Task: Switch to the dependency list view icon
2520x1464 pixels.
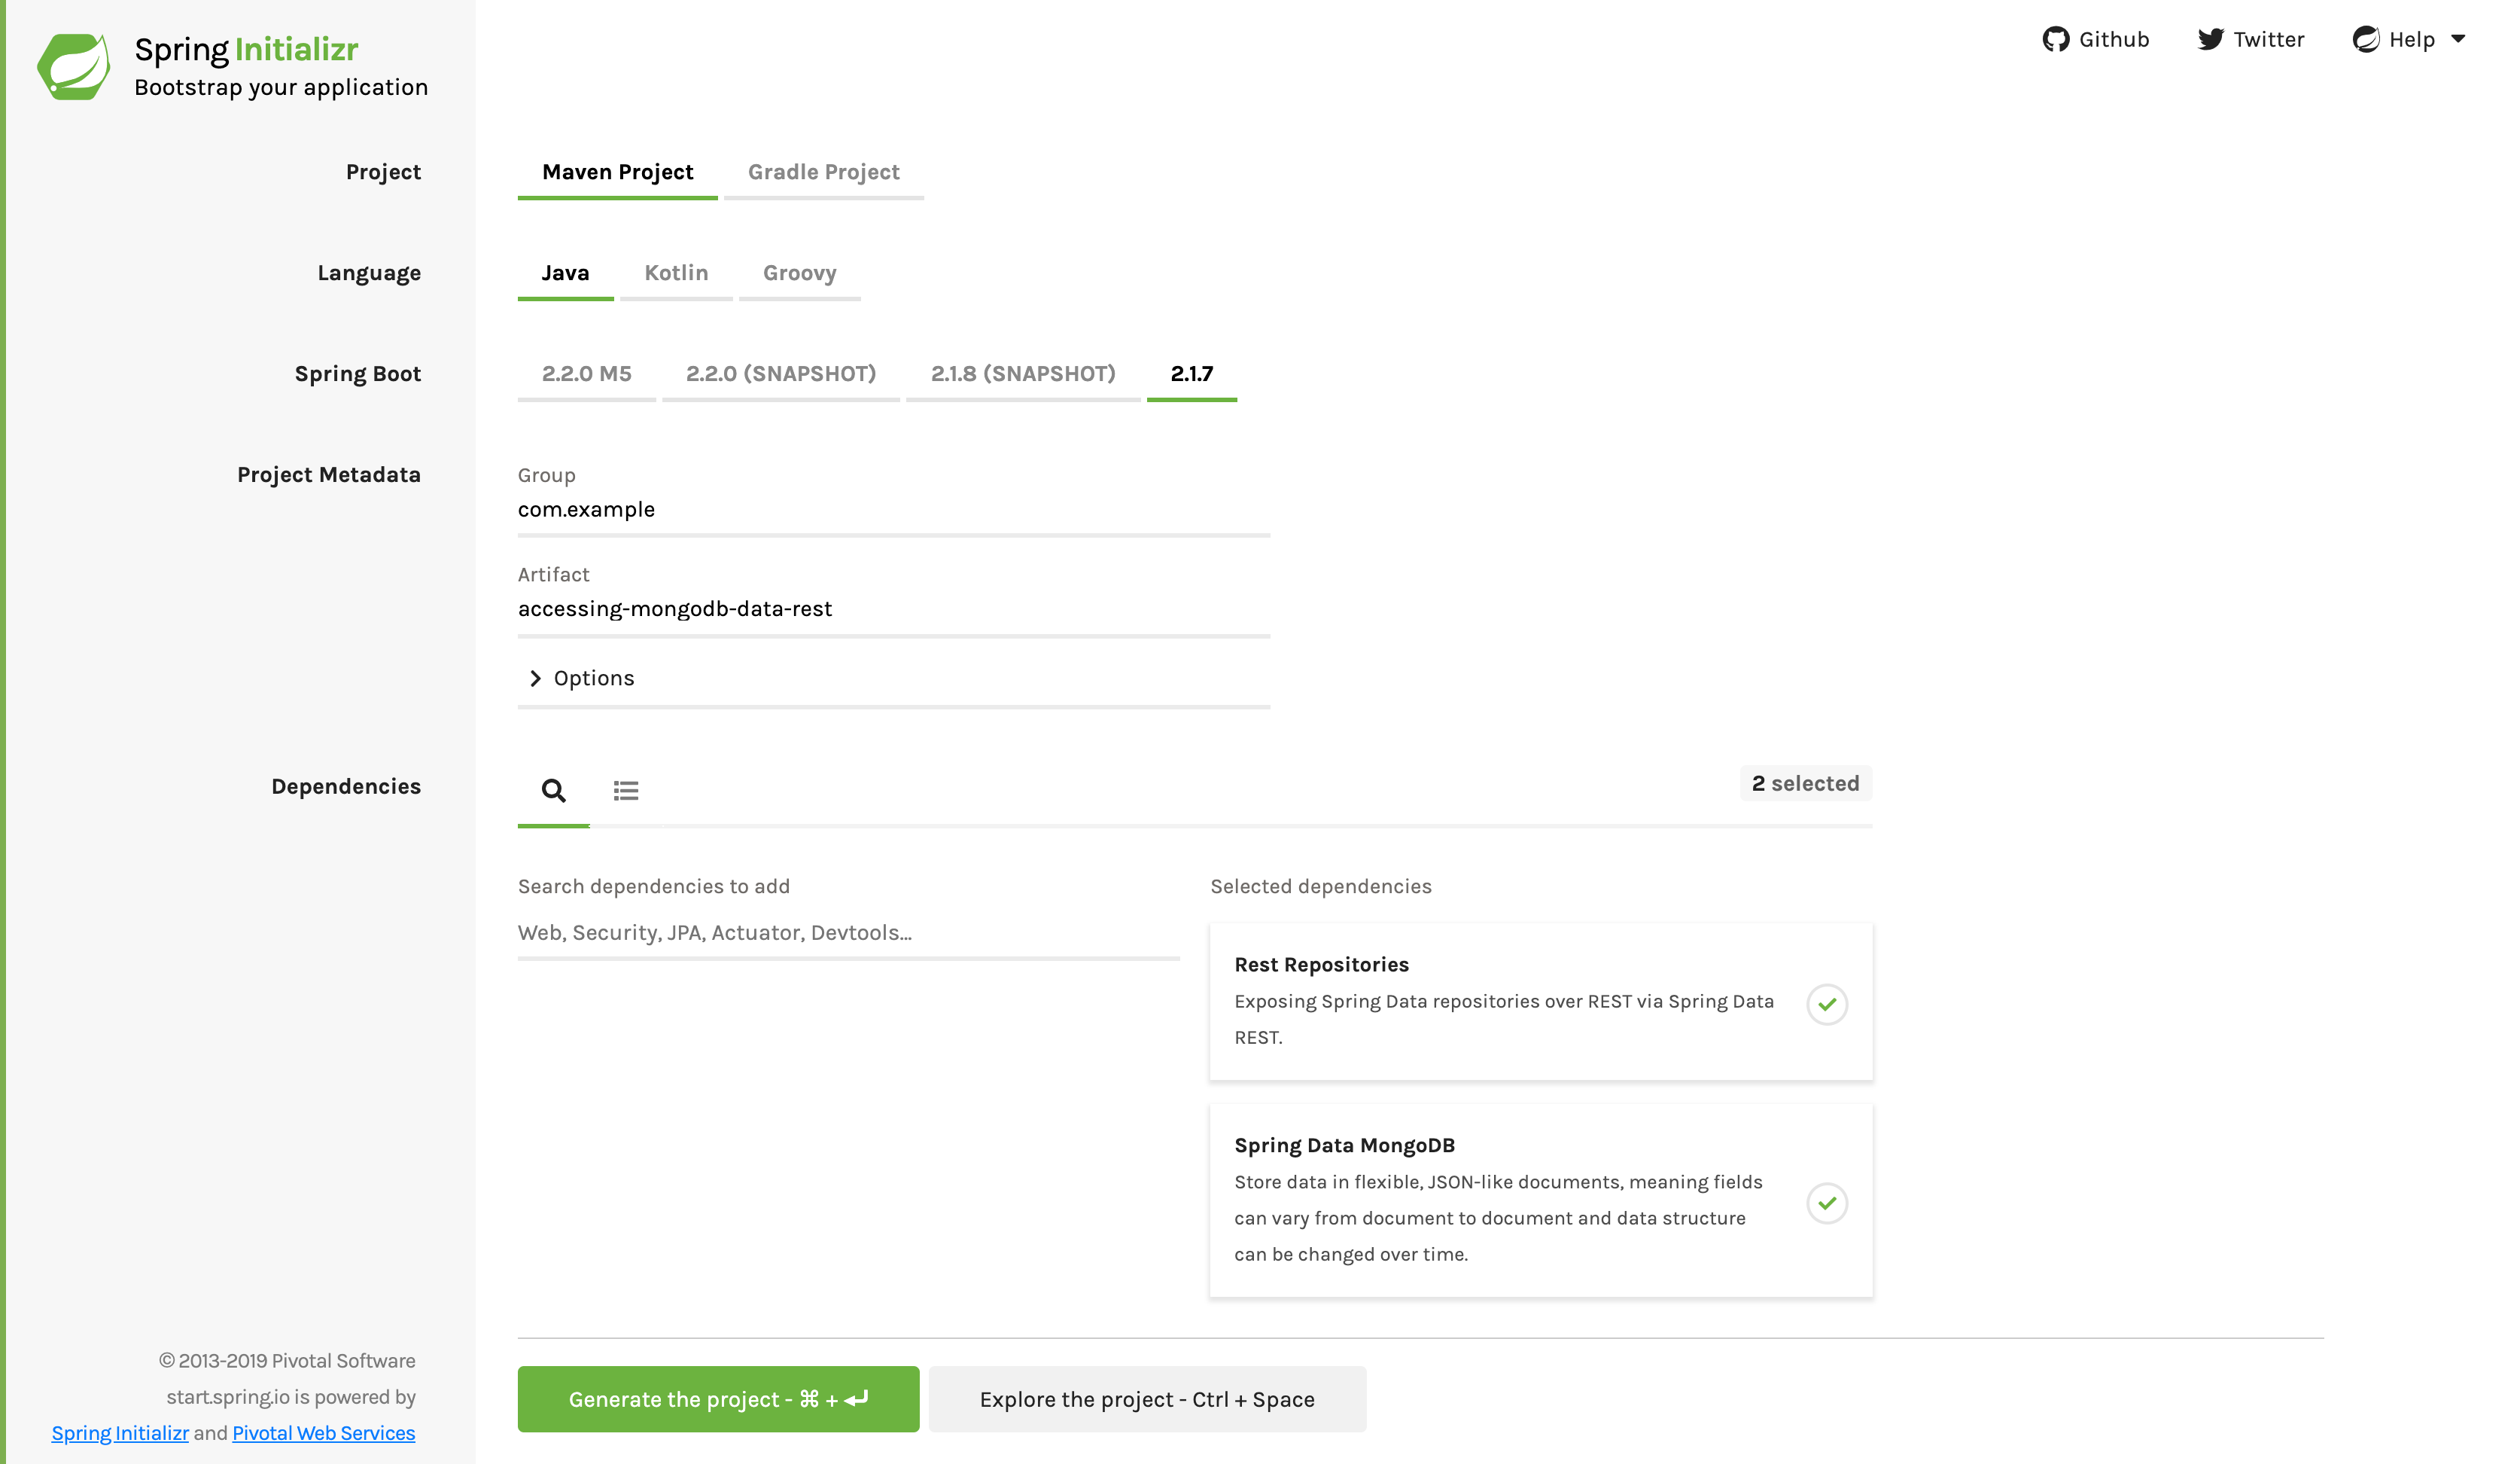Action: 626,791
